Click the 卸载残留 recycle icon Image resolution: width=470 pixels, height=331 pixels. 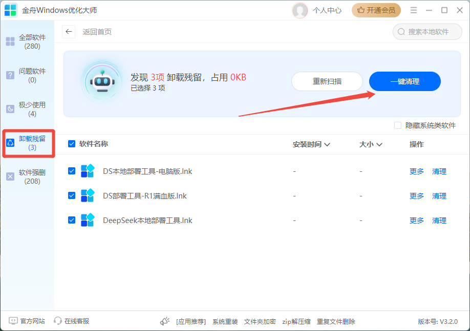point(10,143)
